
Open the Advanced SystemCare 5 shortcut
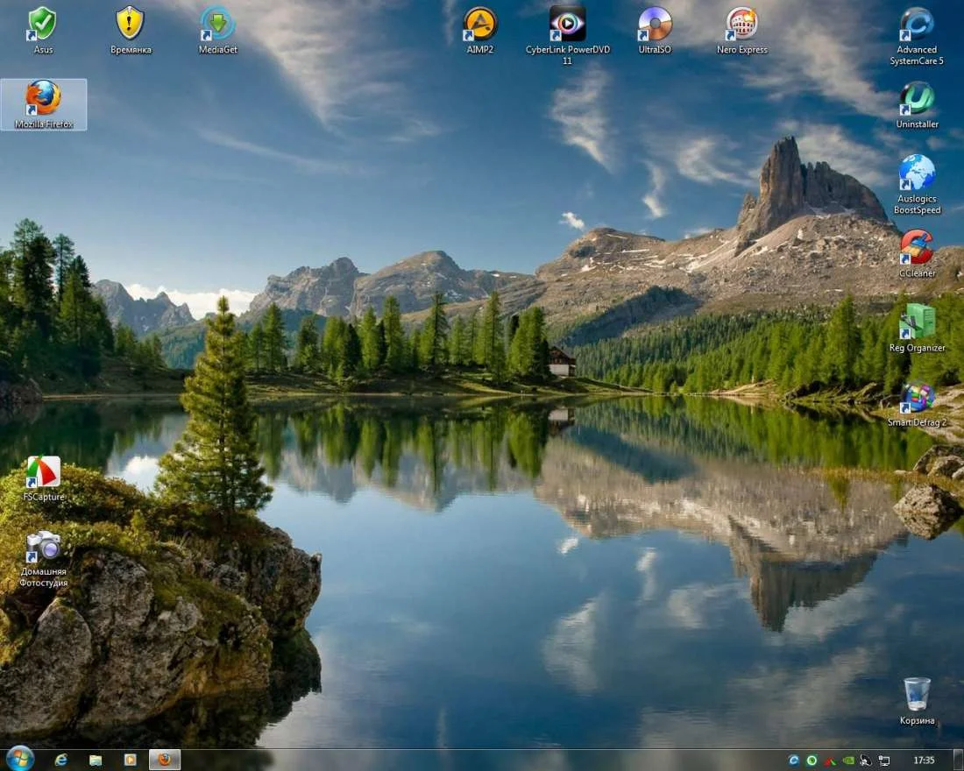pos(917,35)
